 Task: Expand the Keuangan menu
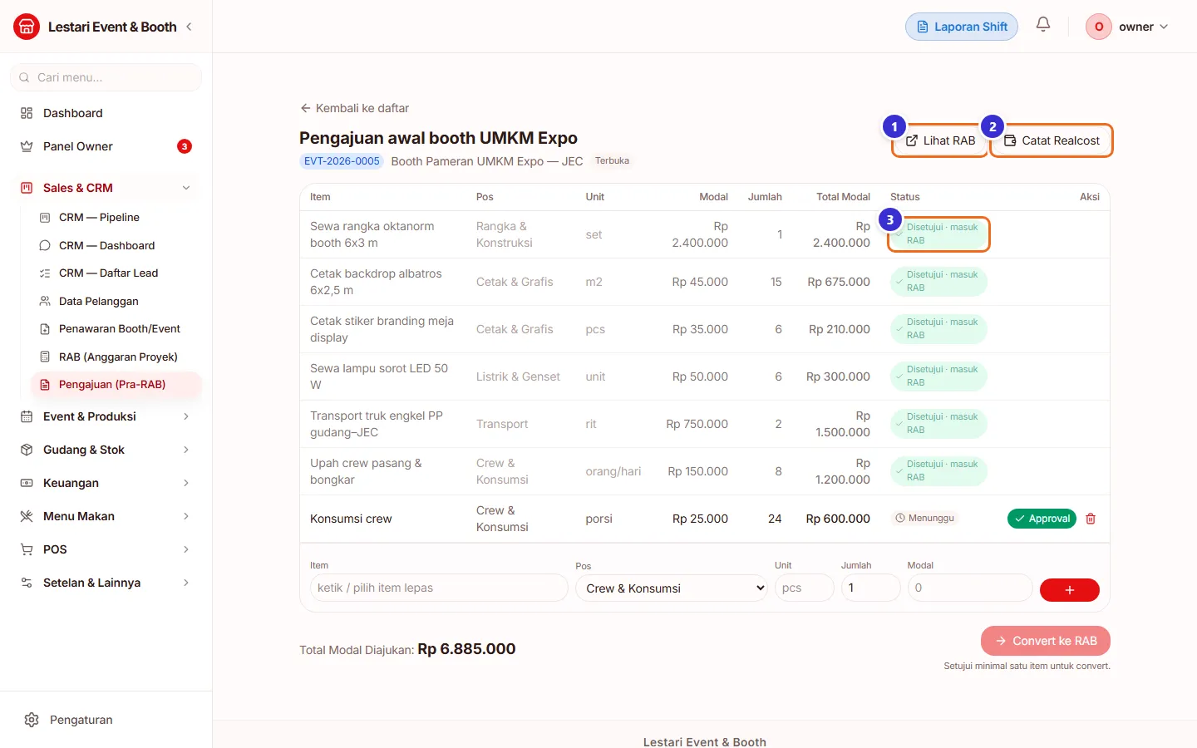pos(106,483)
